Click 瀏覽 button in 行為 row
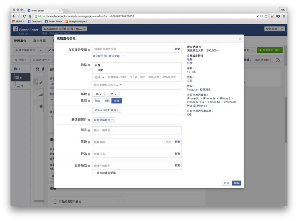298x221 pixels. pos(177,154)
